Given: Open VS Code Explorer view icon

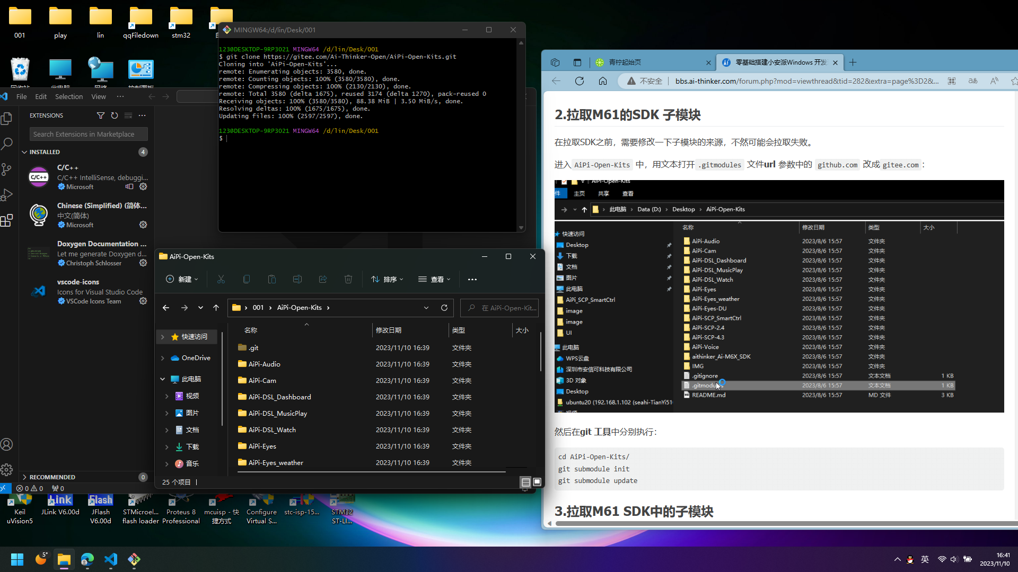Looking at the screenshot, I should (x=7, y=118).
